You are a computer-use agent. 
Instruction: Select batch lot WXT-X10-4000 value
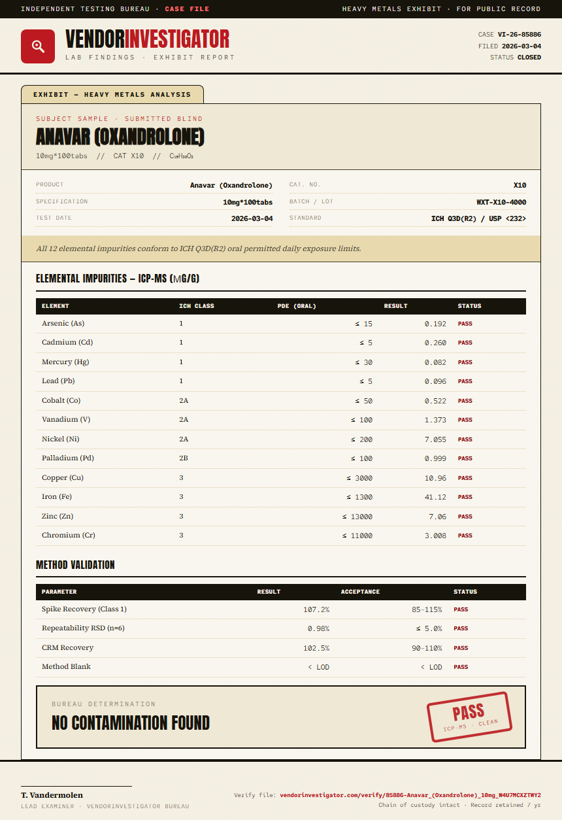pyautogui.click(x=501, y=202)
